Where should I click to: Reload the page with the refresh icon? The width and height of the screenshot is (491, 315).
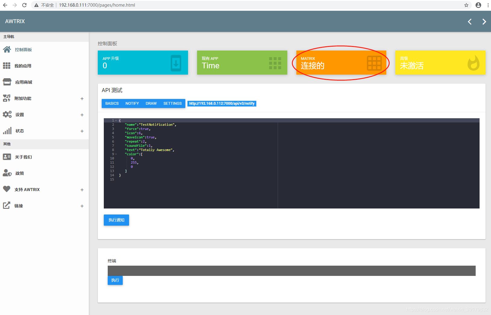coord(24,5)
